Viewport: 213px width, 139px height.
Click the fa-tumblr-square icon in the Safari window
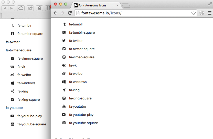(x=13, y=34)
